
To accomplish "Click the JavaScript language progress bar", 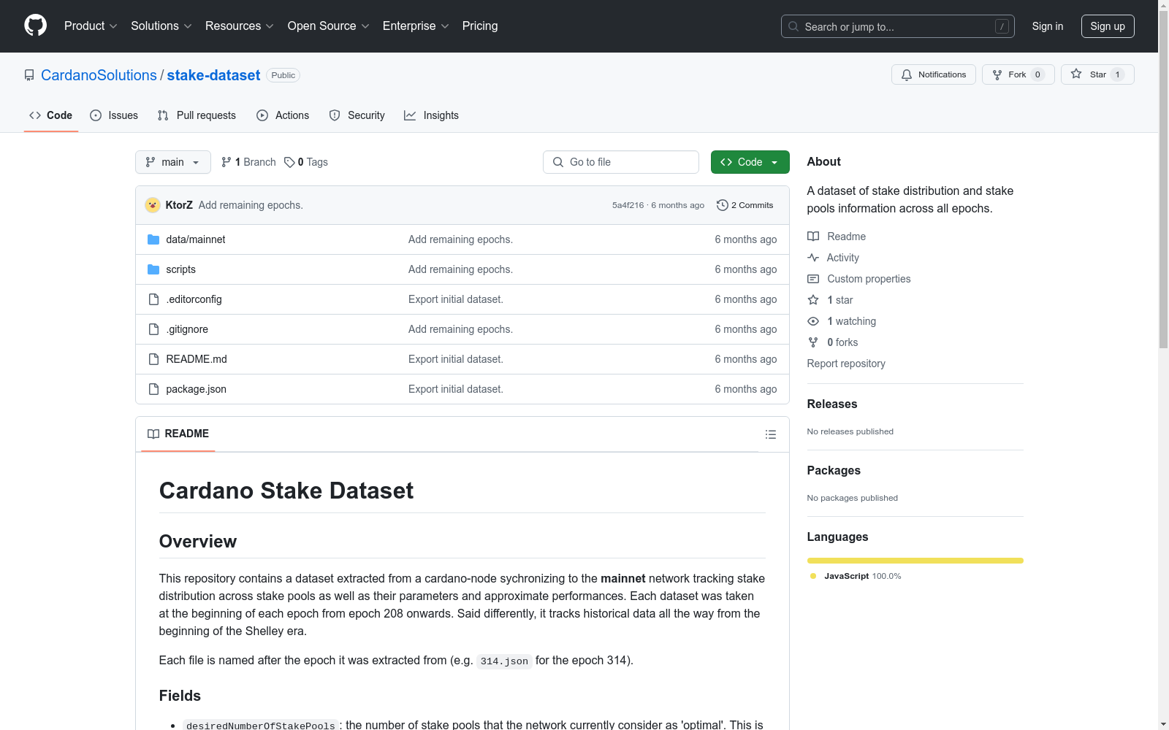I will 915,561.
